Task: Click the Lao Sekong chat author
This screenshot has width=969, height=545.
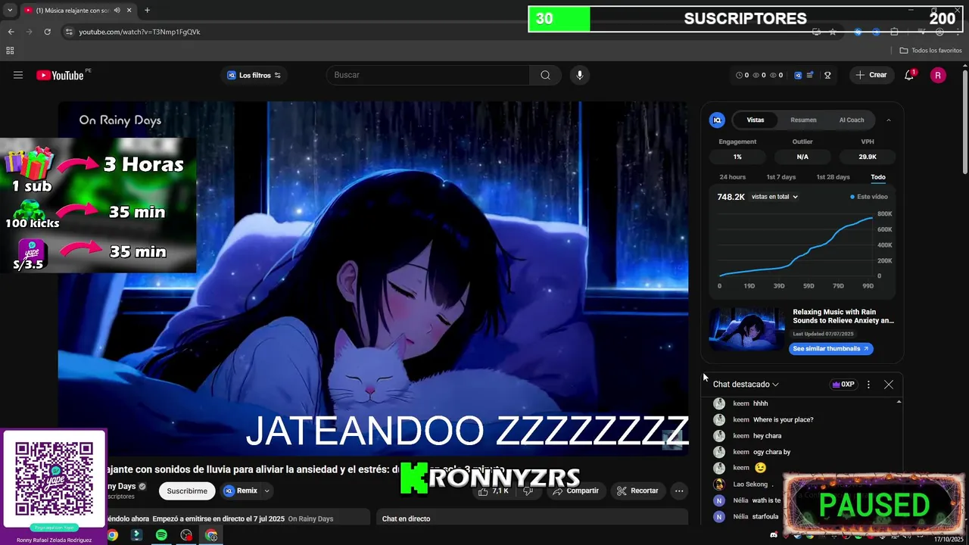Action: coord(750,484)
